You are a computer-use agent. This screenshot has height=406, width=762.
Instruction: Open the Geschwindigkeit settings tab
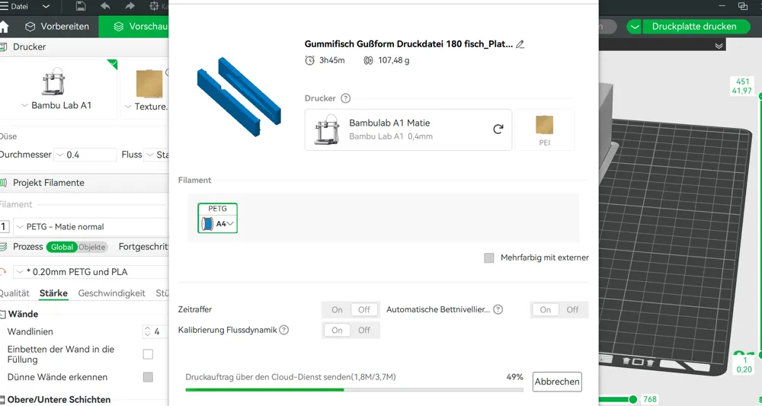click(112, 293)
